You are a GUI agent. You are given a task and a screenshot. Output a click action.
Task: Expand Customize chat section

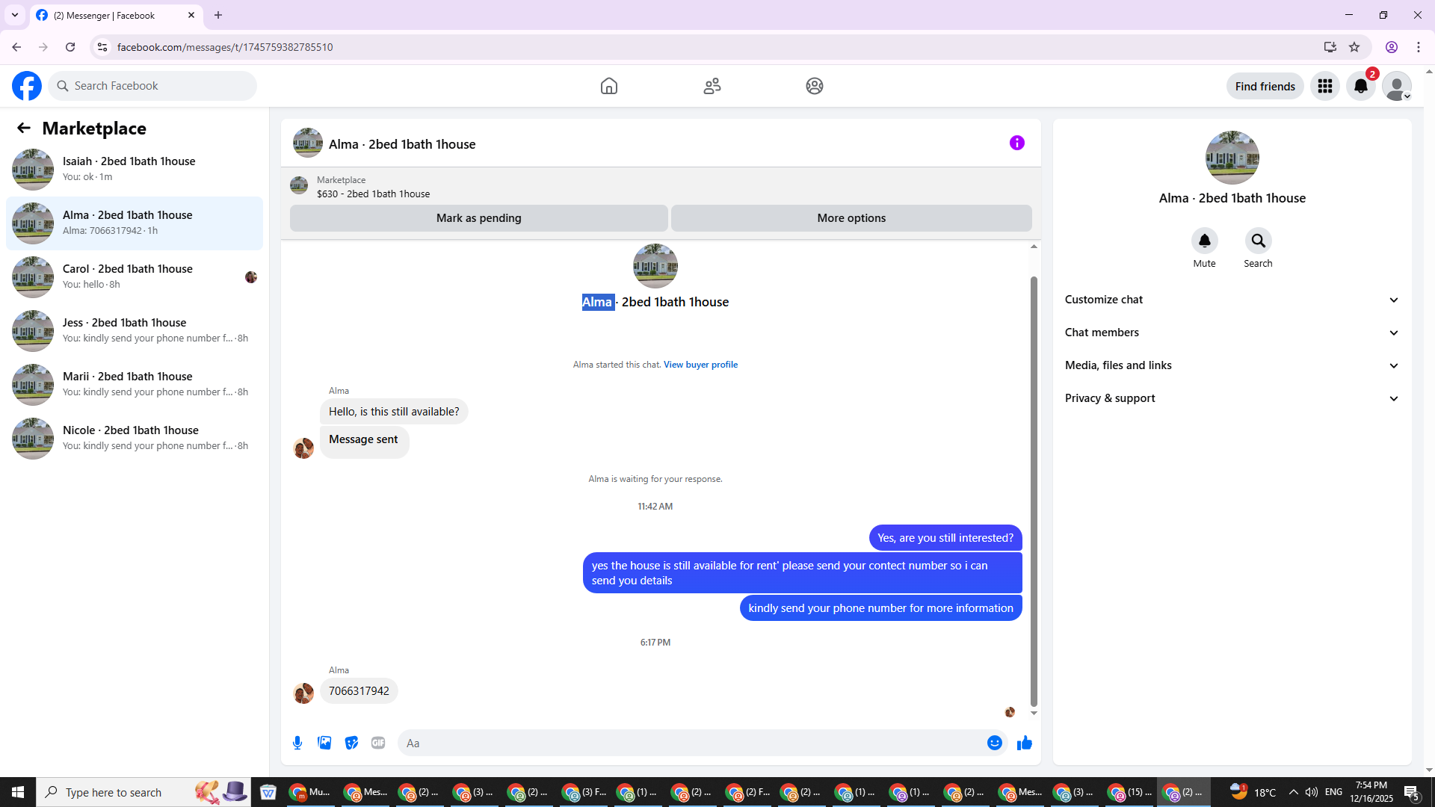click(x=1232, y=300)
